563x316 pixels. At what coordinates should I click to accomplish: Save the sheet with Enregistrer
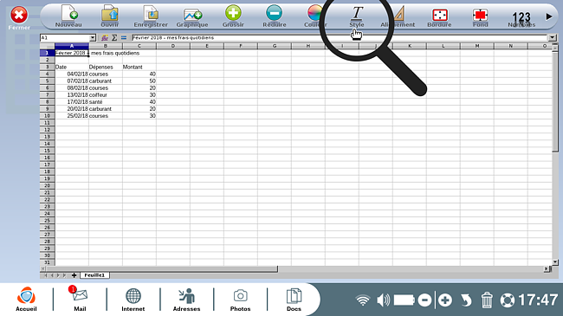(151, 16)
